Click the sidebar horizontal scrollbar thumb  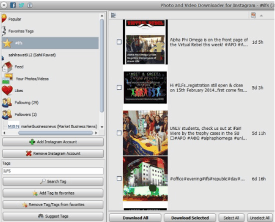click(x=56, y=133)
